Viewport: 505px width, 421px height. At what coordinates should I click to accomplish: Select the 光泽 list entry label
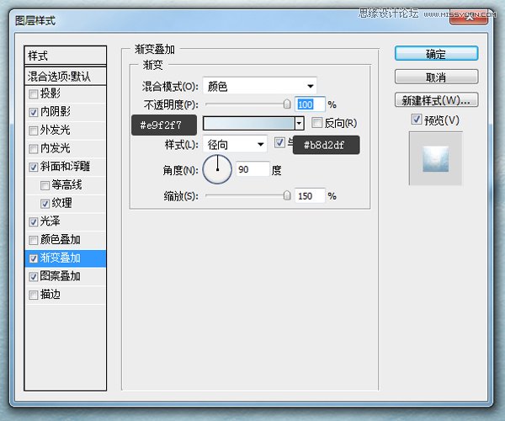coord(50,221)
